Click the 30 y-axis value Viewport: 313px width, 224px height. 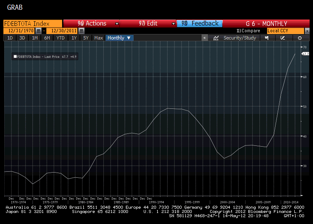pyautogui.click(x=305, y=166)
